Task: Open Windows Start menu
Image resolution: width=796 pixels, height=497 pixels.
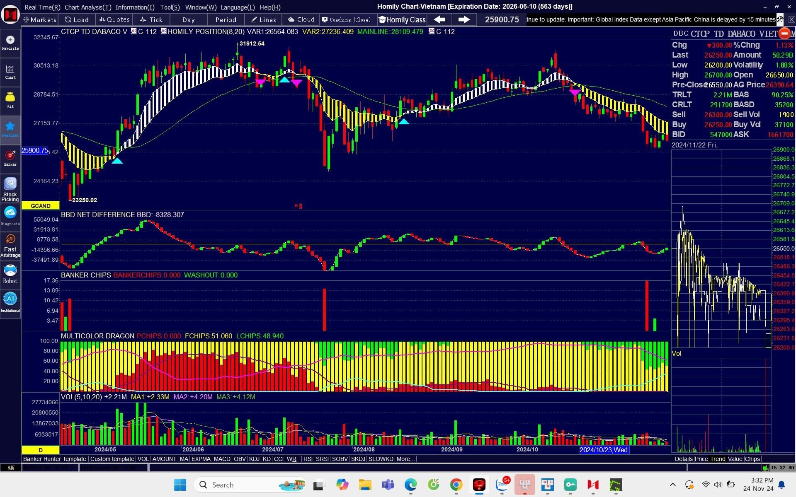Action: [x=180, y=485]
